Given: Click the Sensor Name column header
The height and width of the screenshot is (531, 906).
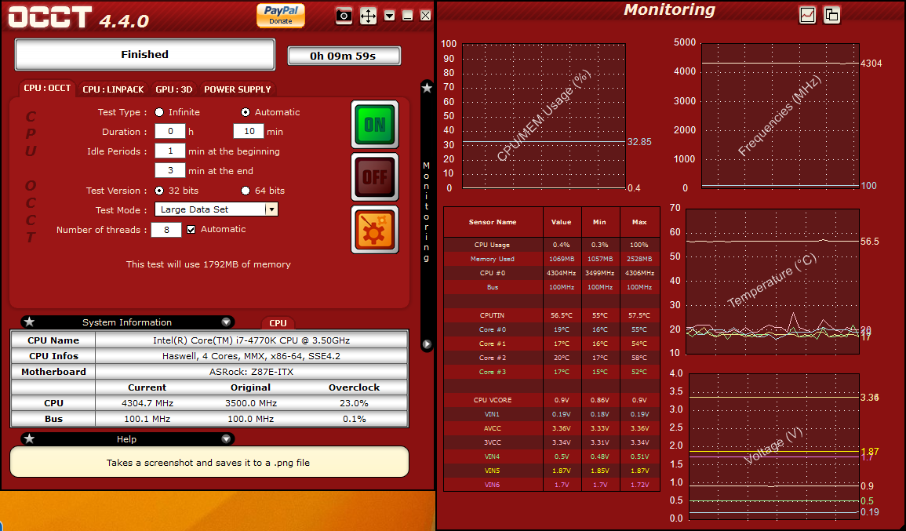Looking at the screenshot, I should tap(493, 222).
